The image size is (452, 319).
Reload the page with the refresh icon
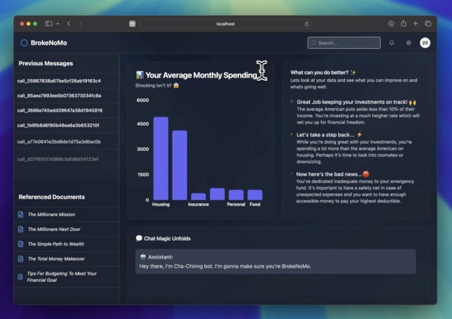coord(307,24)
